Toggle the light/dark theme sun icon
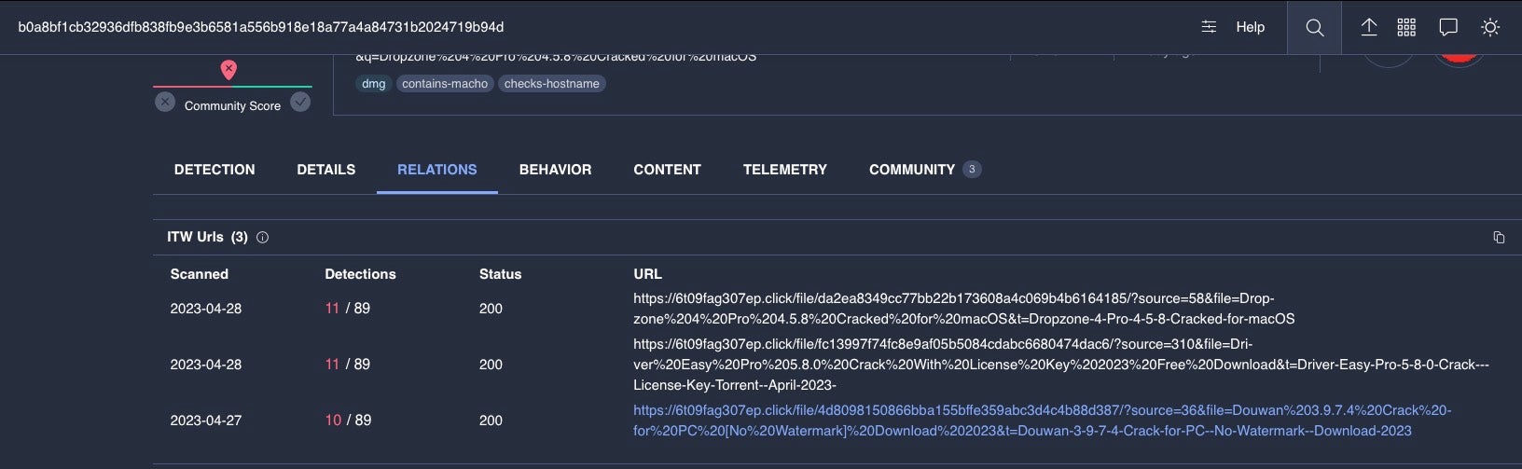The height and width of the screenshot is (469, 1522). pyautogui.click(x=1490, y=27)
